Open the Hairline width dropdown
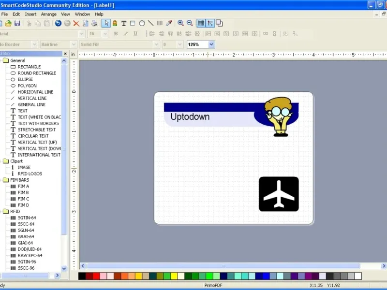The width and height of the screenshot is (387, 290). (x=74, y=44)
